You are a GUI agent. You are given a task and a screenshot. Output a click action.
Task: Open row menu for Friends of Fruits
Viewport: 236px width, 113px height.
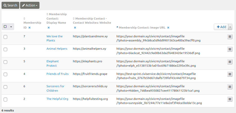tap(230, 74)
